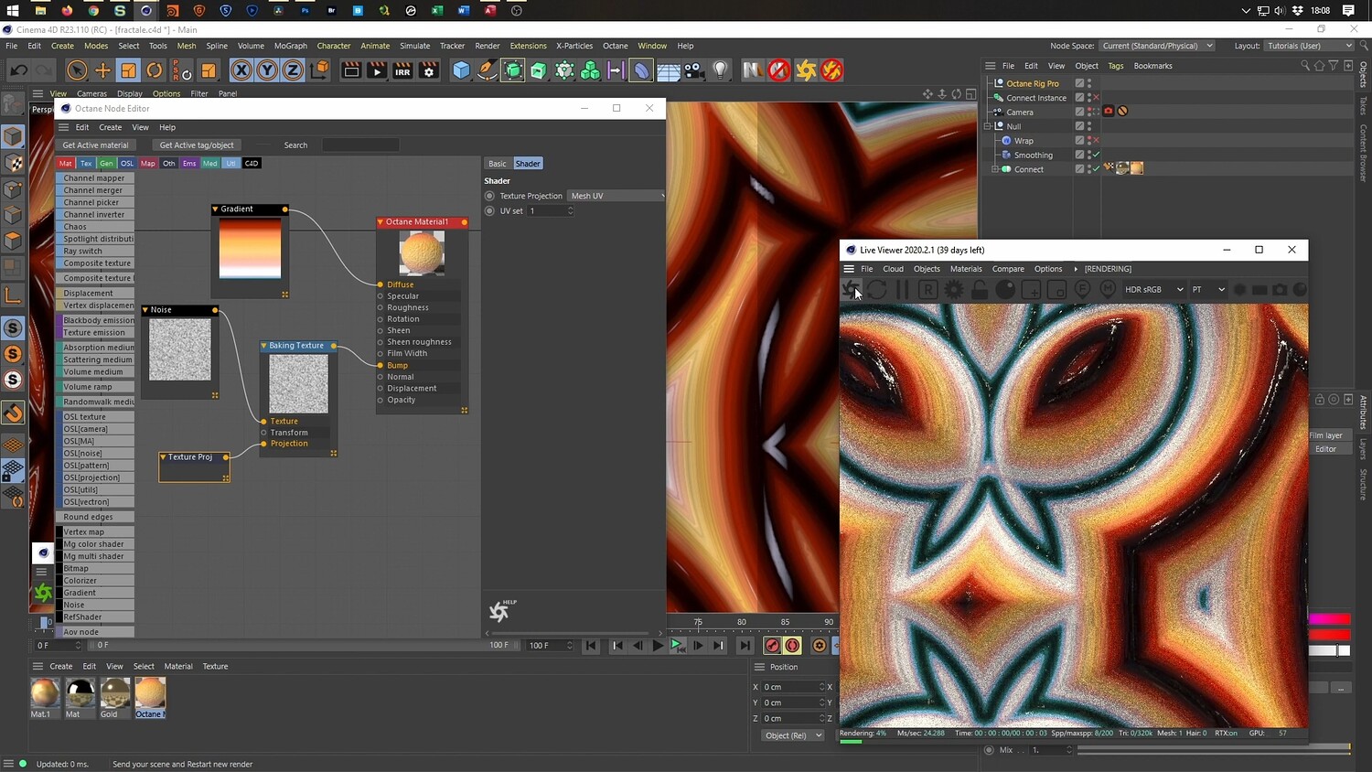Select the Gold material thumbnail
The width and height of the screenshot is (1372, 772).
click(114, 692)
